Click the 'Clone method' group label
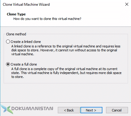 (x=16, y=34)
